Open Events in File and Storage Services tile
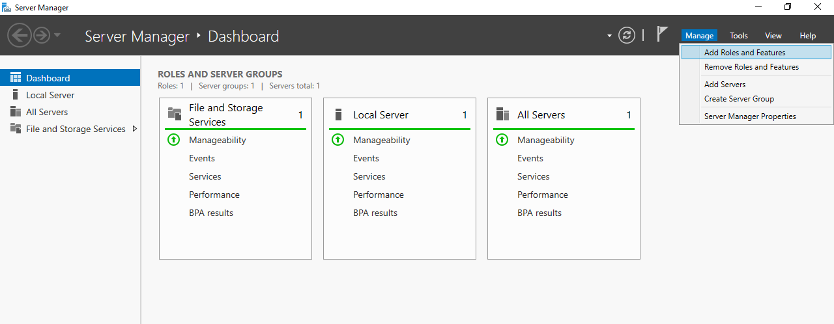 coord(202,158)
